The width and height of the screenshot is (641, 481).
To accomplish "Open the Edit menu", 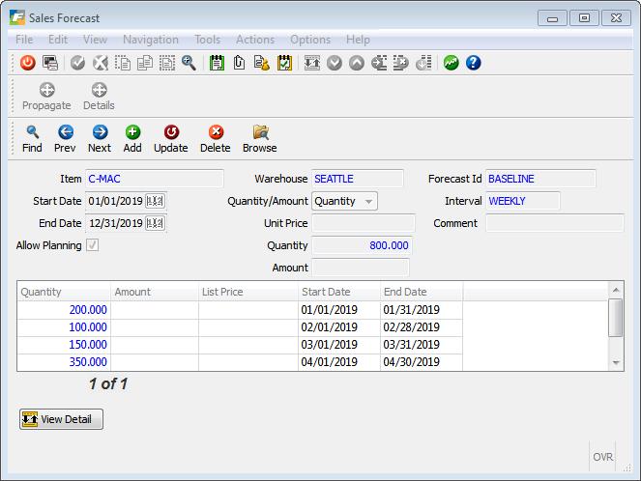I will tap(58, 40).
